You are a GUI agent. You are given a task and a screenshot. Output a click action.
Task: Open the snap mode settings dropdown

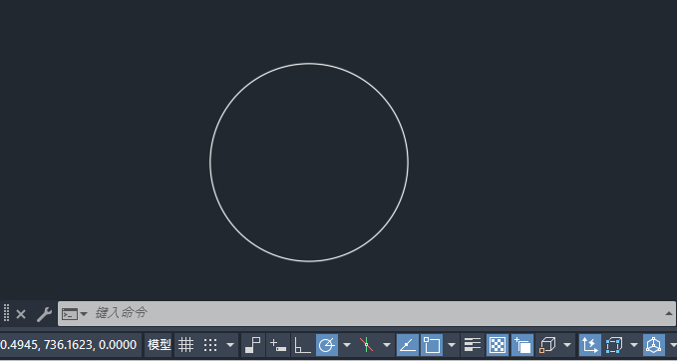coord(230,345)
